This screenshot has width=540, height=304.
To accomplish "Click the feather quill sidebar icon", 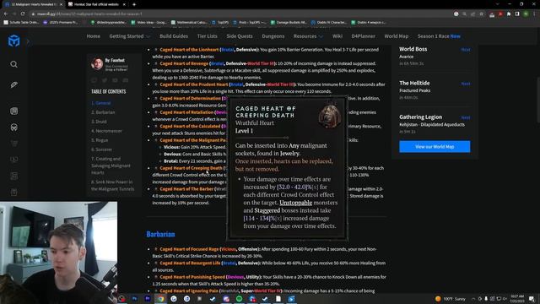I will (13, 84).
